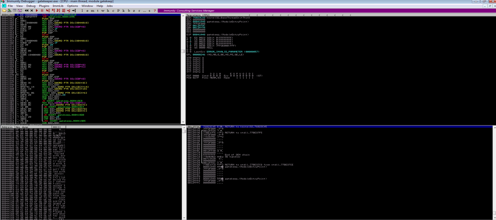The height and width of the screenshot is (220, 496).
Task: Open the ImmLib menu
Action: click(58, 6)
